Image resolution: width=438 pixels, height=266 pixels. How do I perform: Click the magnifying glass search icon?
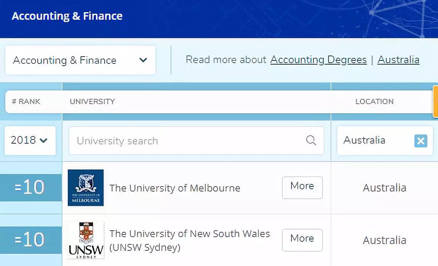click(311, 141)
